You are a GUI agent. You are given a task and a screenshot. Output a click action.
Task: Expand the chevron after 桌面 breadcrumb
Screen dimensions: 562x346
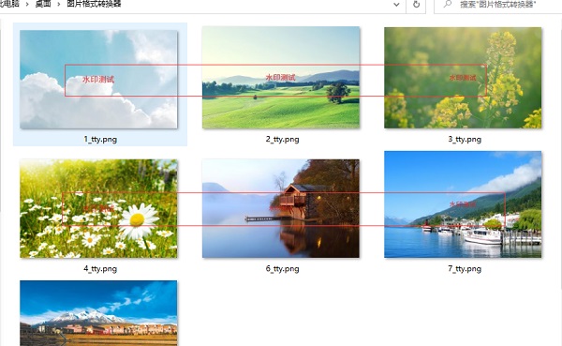point(59,5)
